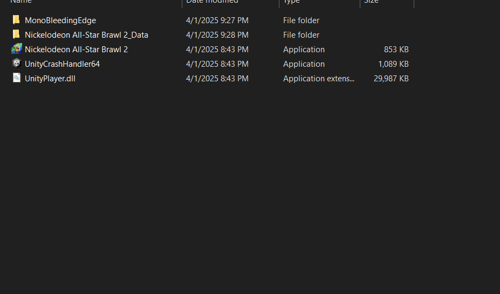Image resolution: width=500 pixels, height=294 pixels.
Task: Click the UnityPlayer.dll file icon
Action: 16,78
